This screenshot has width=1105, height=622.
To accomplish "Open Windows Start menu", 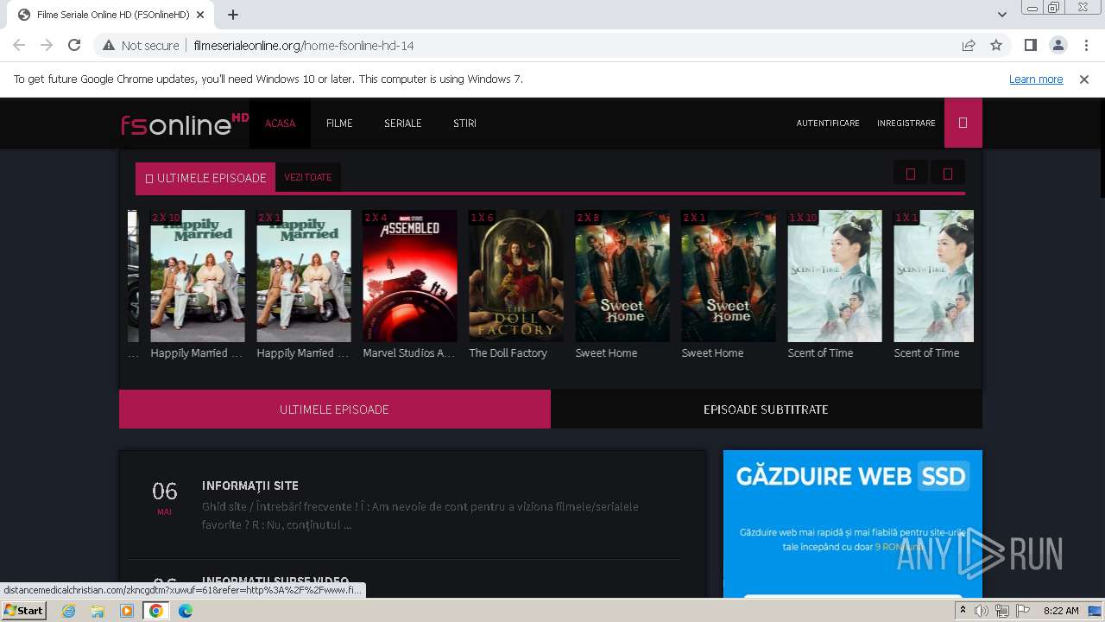I will (x=24, y=610).
